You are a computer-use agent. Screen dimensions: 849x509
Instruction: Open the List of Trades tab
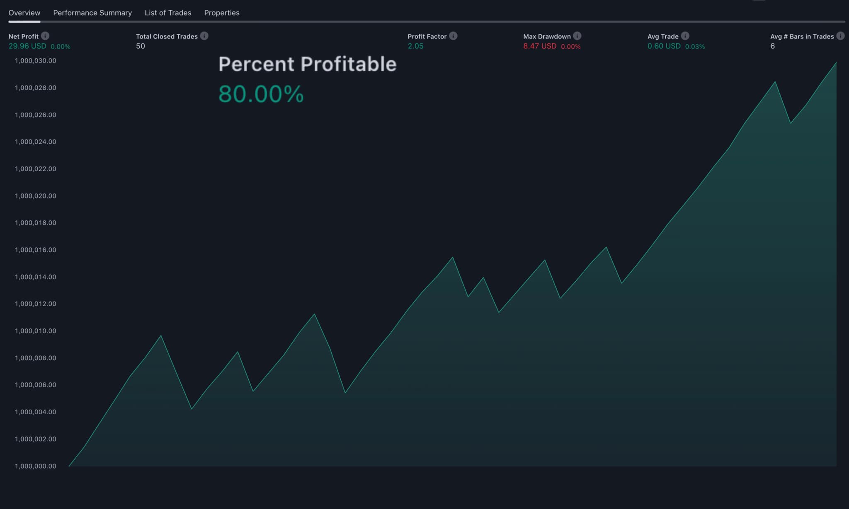tap(167, 13)
